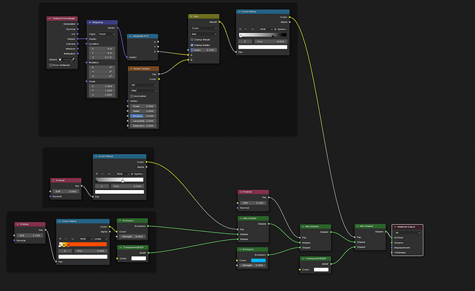Click the Detail 2.000 field in Noise Texture
The width and height of the screenshot is (475, 291).
click(143, 111)
